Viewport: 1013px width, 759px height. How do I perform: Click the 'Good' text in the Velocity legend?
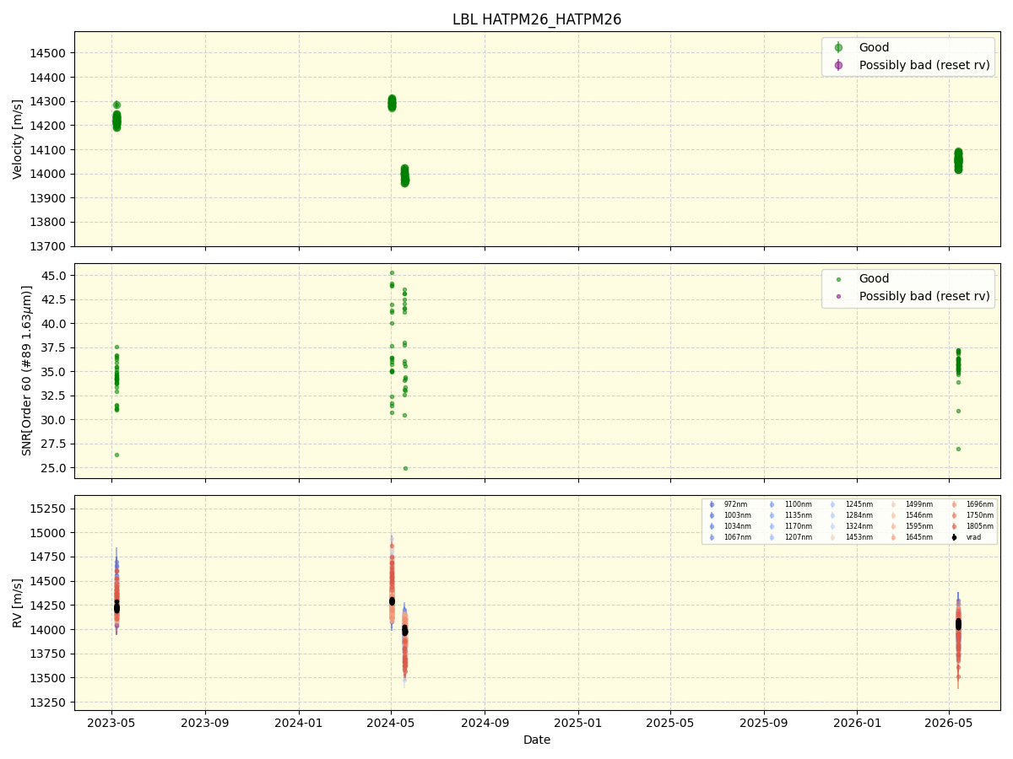point(874,48)
